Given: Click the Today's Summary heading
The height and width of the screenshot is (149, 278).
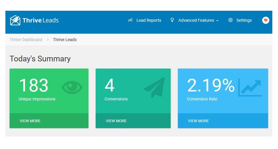Looking at the screenshot, I should tap(40, 59).
